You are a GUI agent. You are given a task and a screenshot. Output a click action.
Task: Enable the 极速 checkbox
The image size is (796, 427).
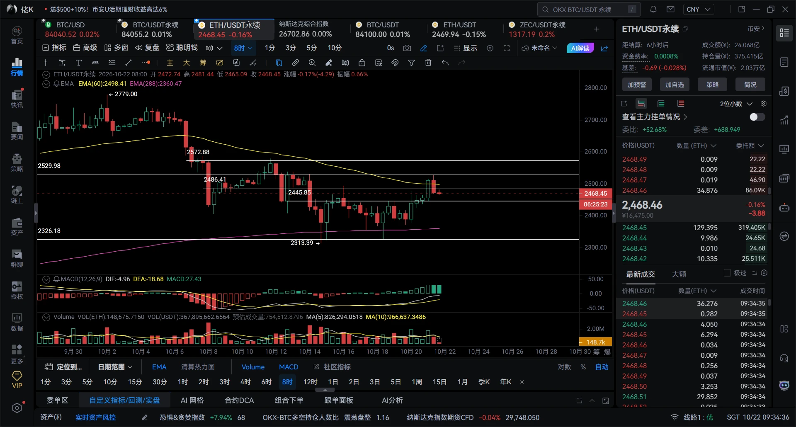(x=727, y=273)
